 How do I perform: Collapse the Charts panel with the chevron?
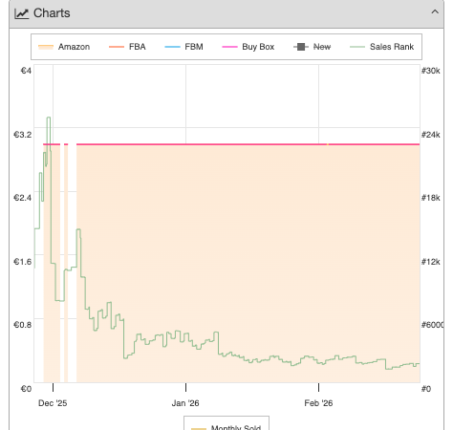[435, 12]
